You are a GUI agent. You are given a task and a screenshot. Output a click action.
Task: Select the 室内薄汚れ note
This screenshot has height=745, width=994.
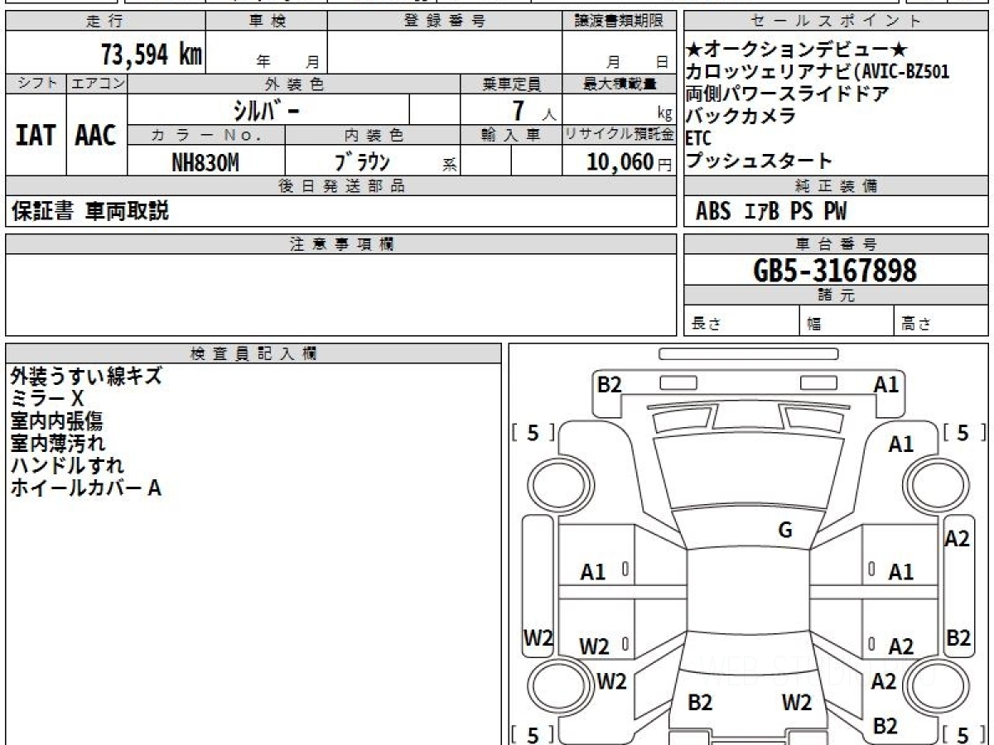[58, 444]
